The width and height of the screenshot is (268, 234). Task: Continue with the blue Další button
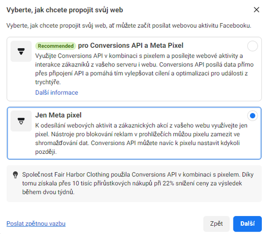247,224
